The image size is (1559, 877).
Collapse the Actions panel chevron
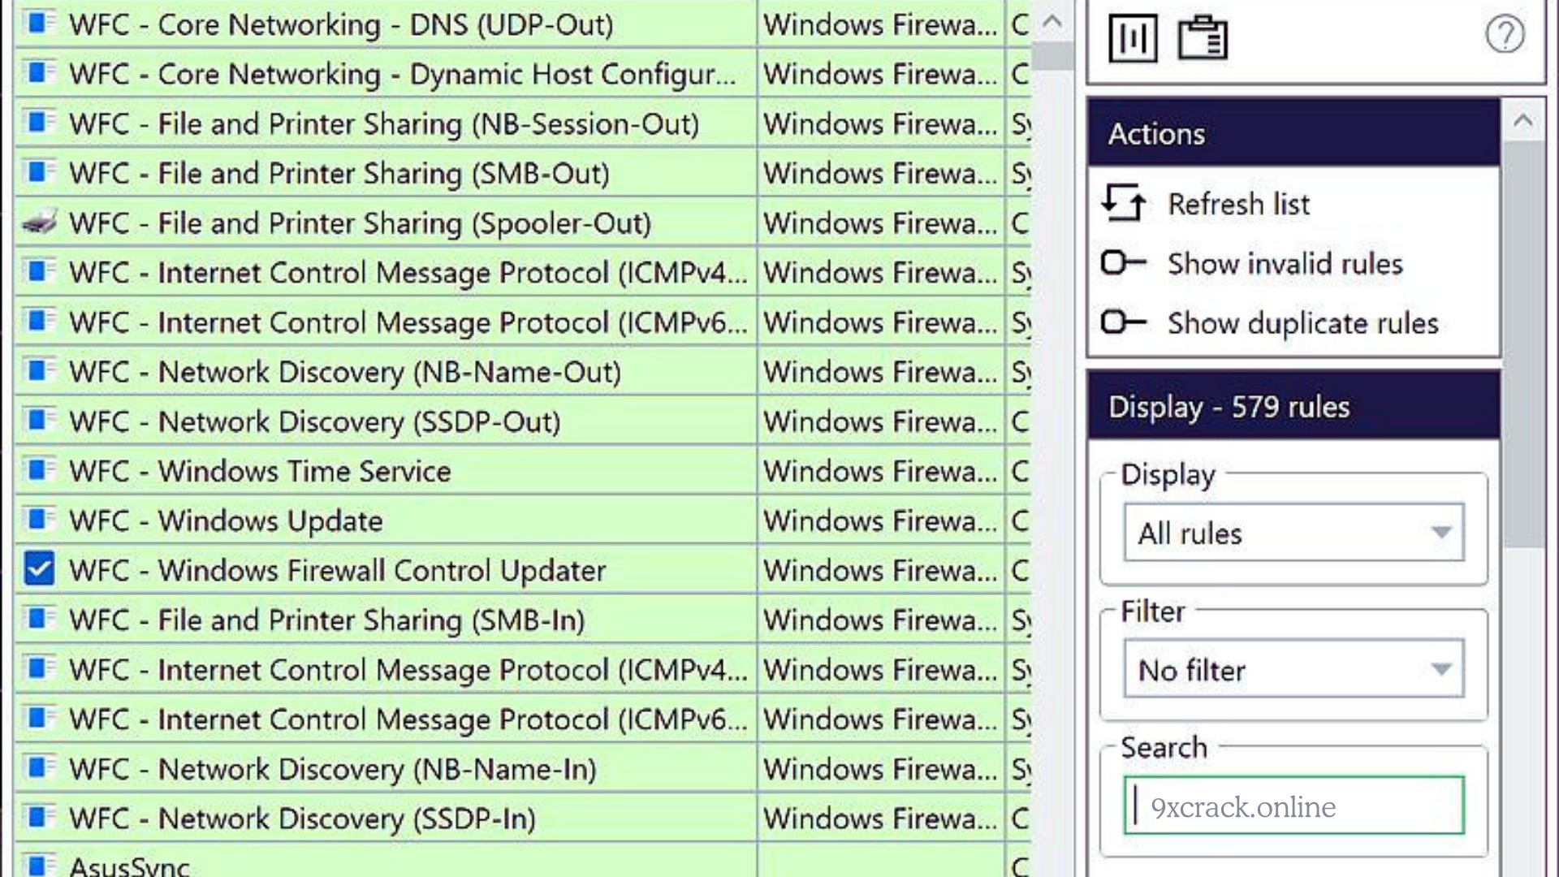1522,122
